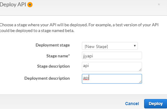This screenshot has height=109, width=167.
Task: Click the Stage description text area
Action: 112,67
